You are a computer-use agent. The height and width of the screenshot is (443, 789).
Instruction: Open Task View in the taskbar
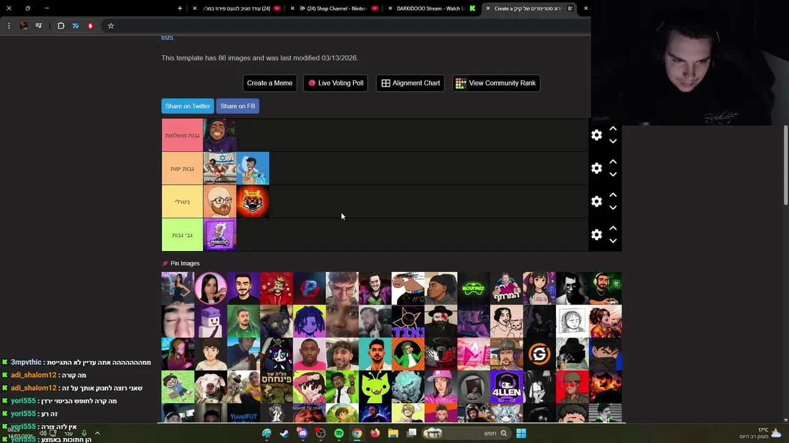(x=411, y=433)
